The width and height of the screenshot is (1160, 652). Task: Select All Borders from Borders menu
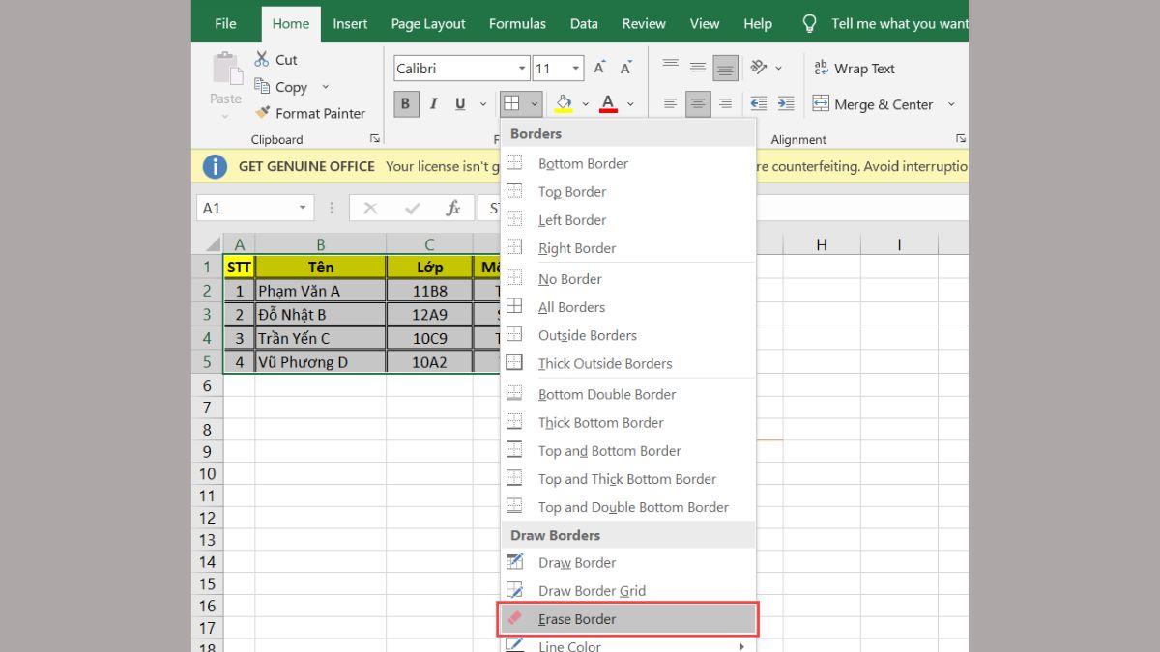(x=571, y=307)
